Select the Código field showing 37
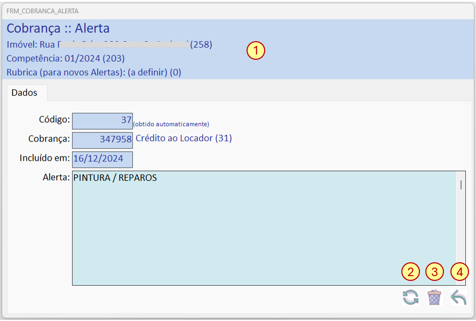 pos(102,121)
